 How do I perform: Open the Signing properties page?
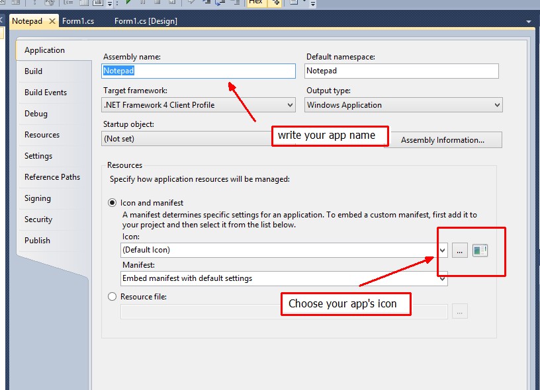[x=54, y=198]
